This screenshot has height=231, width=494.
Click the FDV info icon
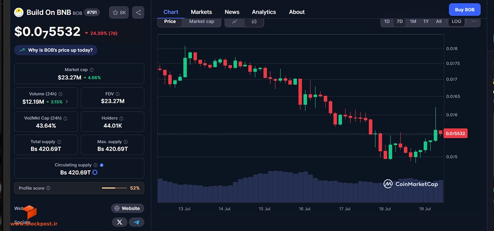[118, 94]
